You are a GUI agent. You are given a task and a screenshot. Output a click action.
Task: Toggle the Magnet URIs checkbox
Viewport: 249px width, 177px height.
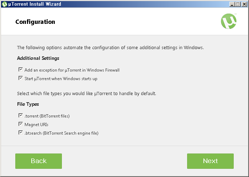(x=21, y=124)
